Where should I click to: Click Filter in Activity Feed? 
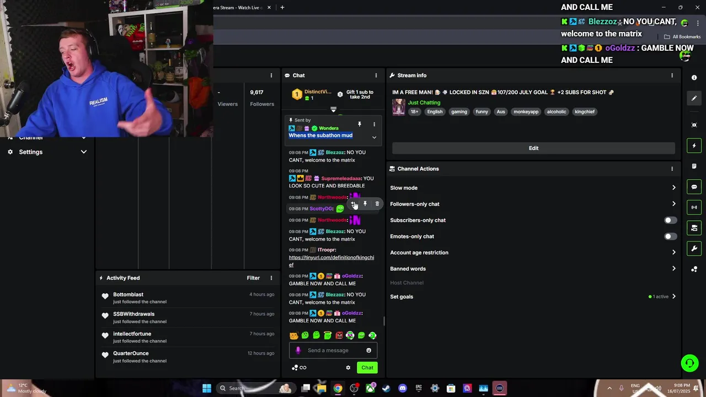coord(253,278)
